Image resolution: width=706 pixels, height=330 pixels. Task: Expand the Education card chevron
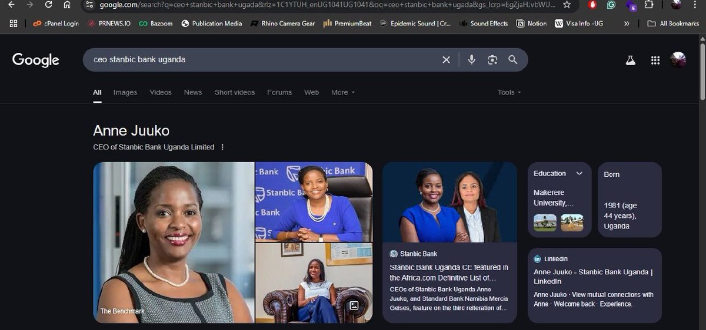[x=580, y=173]
